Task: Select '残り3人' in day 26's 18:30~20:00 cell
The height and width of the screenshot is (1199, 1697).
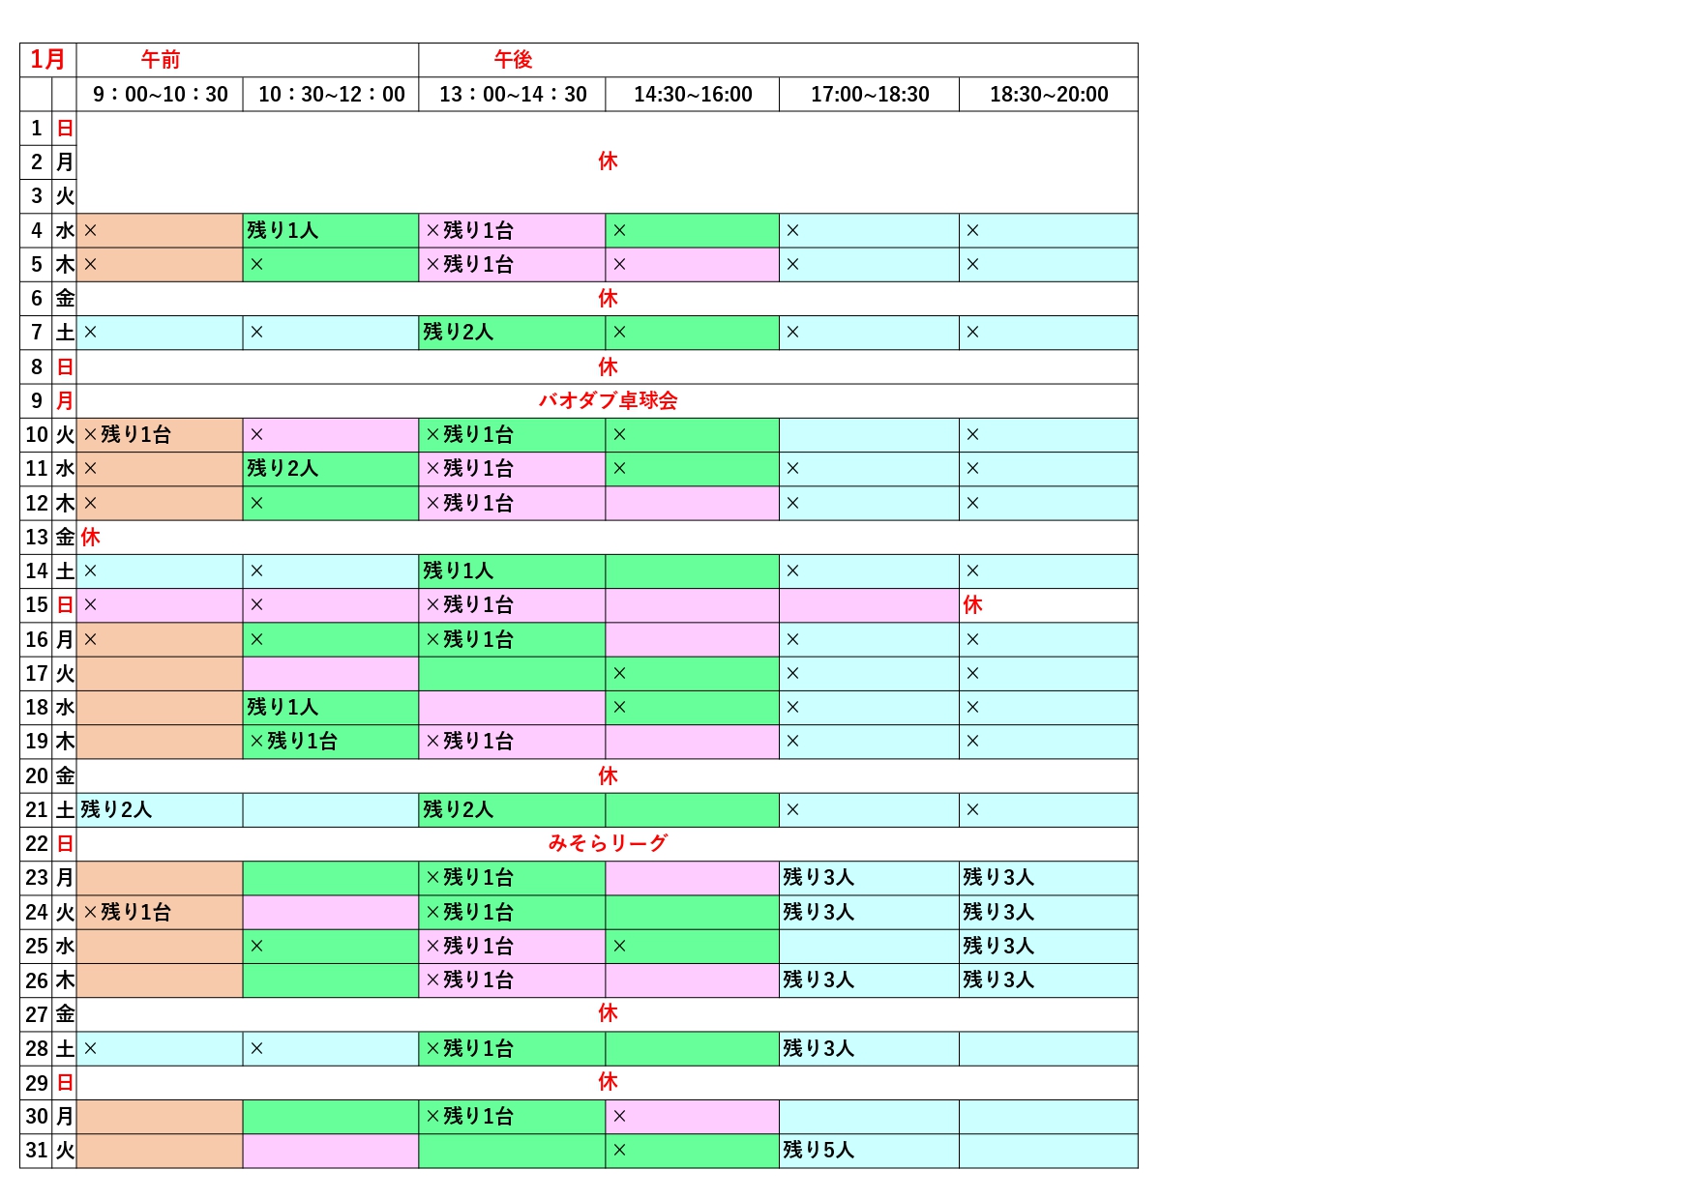Action: (998, 980)
